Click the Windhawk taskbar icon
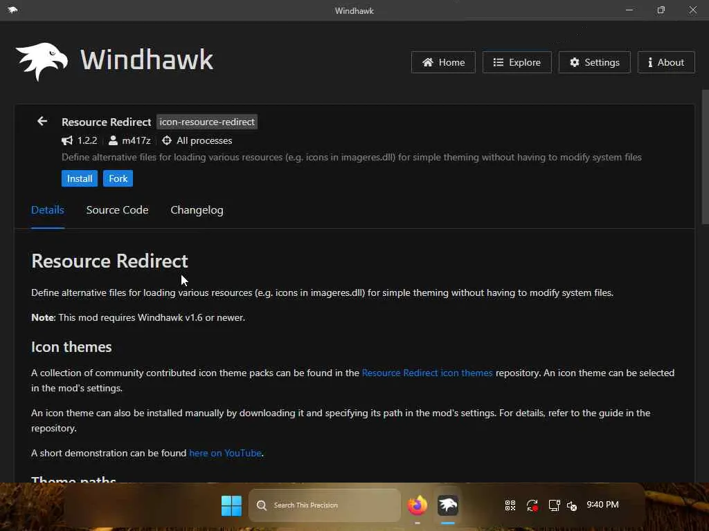 coord(448,505)
